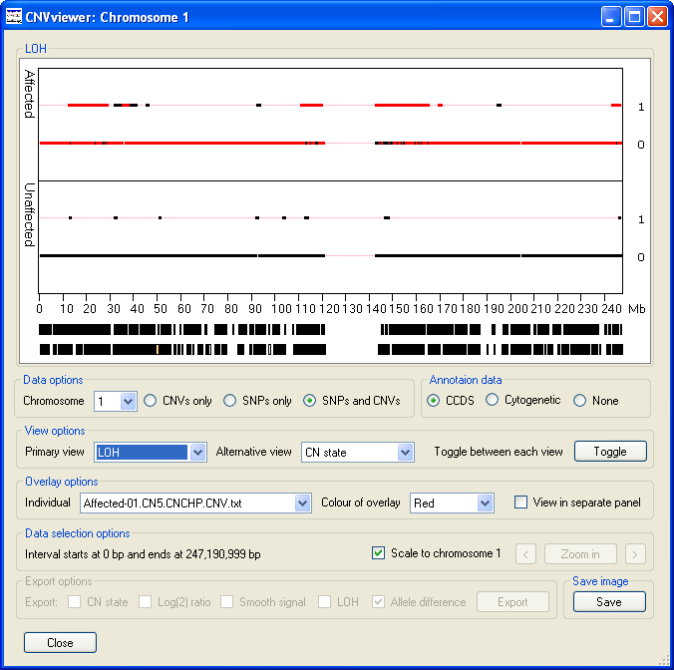Minimize the CNVviewer window
Screen dimensions: 674x670
(611, 17)
